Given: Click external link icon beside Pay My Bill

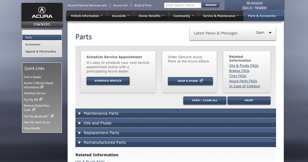Looking at the screenshot, I should 41,99.
